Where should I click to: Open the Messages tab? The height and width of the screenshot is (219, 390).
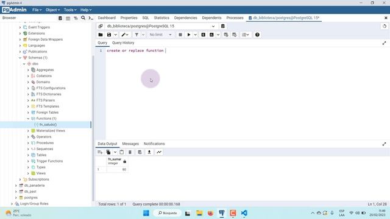130,144
